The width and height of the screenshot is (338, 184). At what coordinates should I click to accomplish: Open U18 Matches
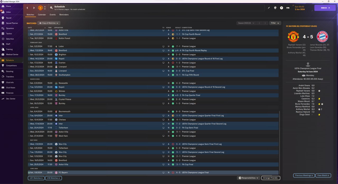[x=53, y=178]
